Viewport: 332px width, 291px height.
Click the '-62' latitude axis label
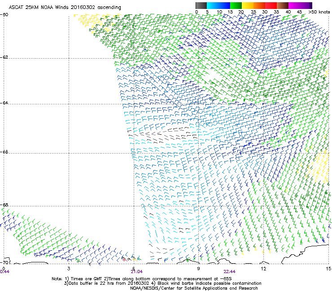point(4,57)
